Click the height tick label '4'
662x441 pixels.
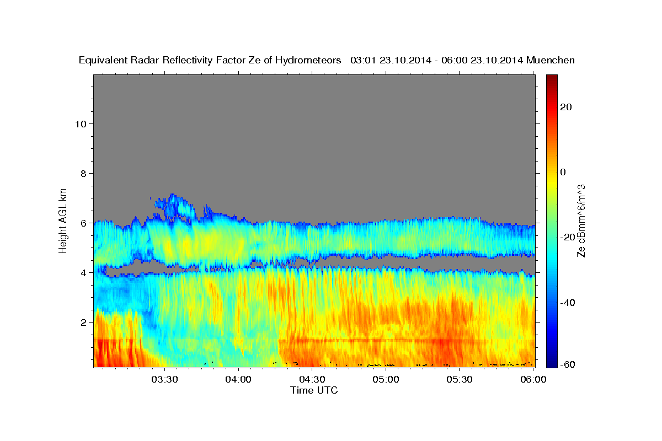pyautogui.click(x=83, y=272)
